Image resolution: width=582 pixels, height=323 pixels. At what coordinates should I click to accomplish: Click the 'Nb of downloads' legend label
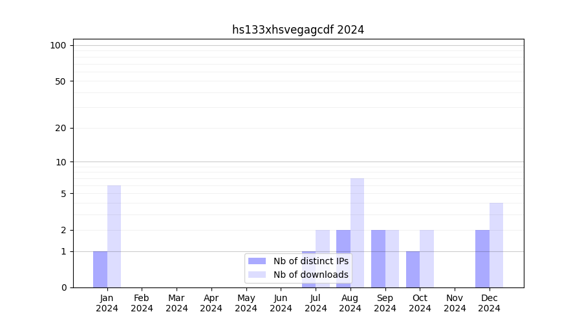(310, 275)
